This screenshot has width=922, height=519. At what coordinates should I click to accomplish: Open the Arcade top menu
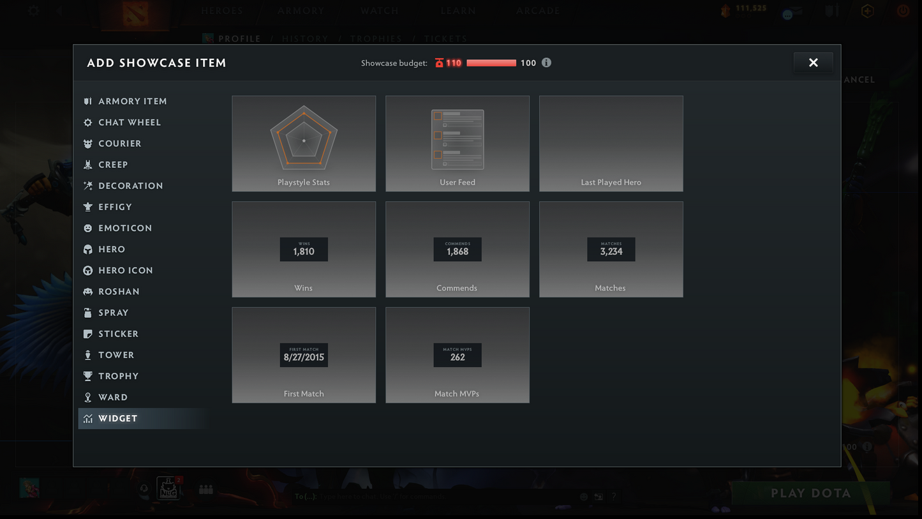point(538,11)
